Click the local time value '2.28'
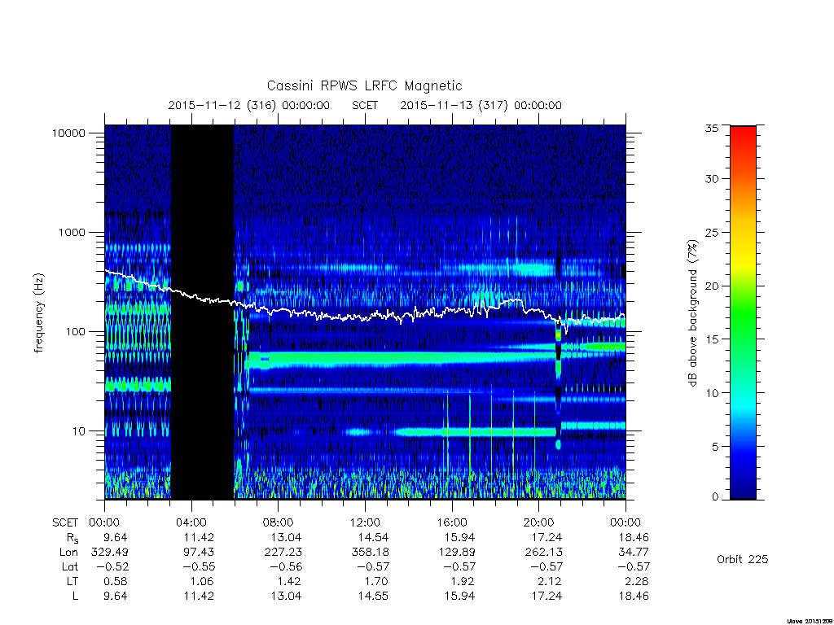Image resolution: width=834 pixels, height=625 pixels. pos(637,581)
